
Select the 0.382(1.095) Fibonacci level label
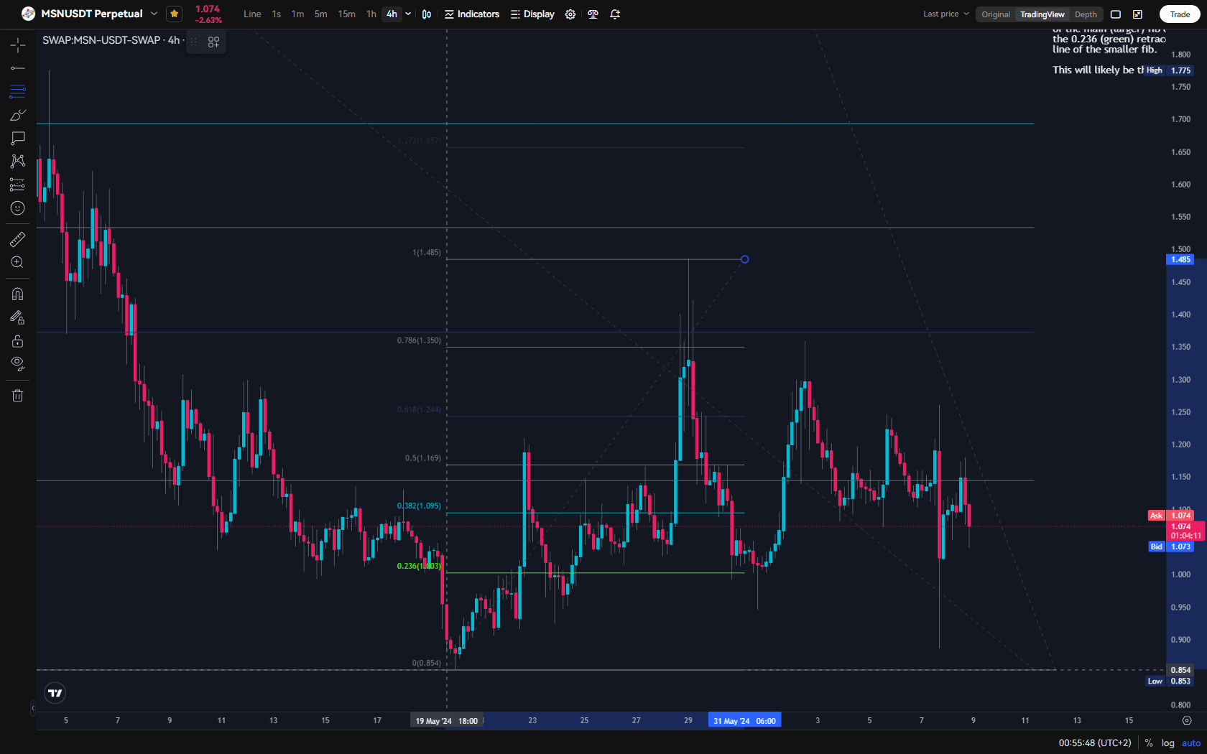pyautogui.click(x=420, y=506)
